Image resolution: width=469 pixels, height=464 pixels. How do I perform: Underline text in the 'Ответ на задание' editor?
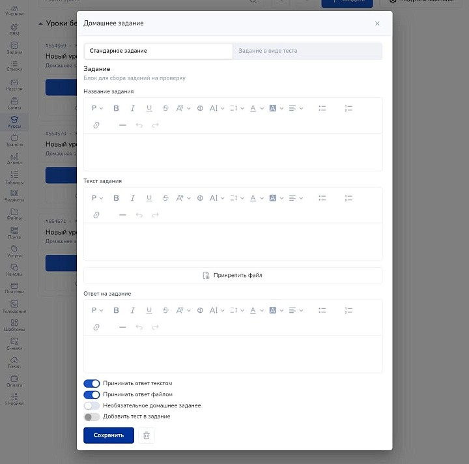pyautogui.click(x=149, y=310)
